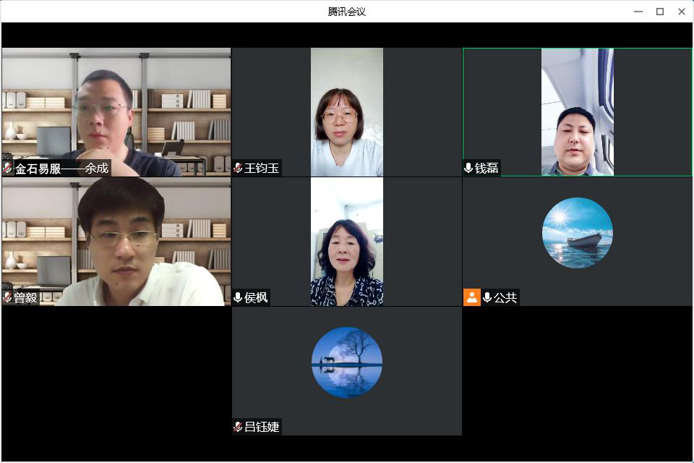This screenshot has width=694, height=463.
Task: Click the microphone icon beside 公共
Action: (487, 297)
